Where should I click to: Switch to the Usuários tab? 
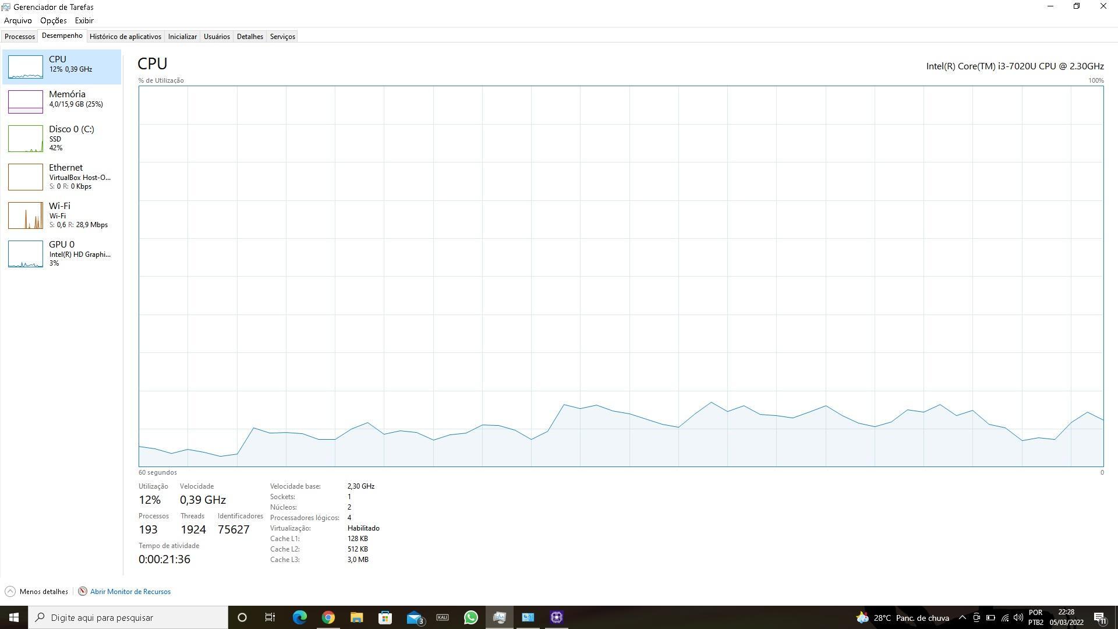217,36
